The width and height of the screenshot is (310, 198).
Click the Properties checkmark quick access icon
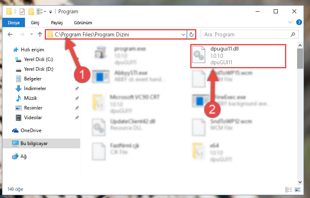[x=22, y=12]
